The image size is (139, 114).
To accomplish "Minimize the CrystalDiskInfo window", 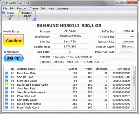I will [x=119, y=2].
